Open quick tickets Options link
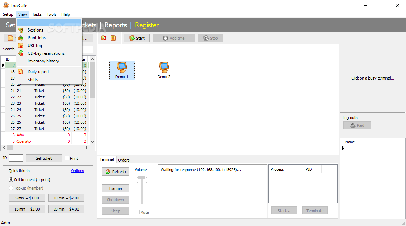This screenshot has height=226, width=406. (77, 171)
